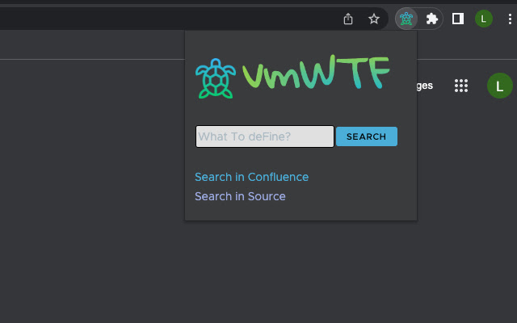517x323 pixels.
Task: Toggle the browser side panel
Action: [458, 19]
